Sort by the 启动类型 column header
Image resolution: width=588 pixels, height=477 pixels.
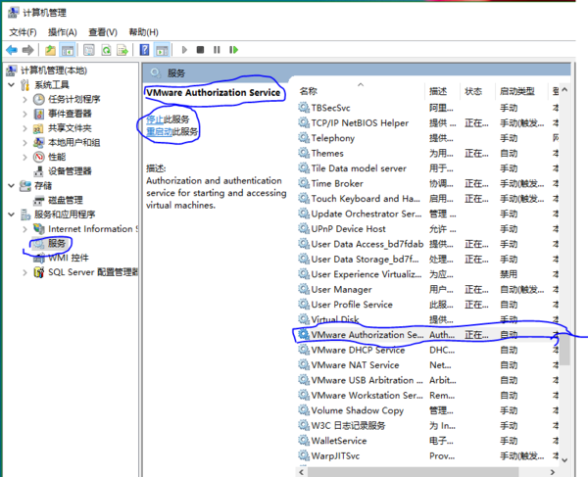pos(517,91)
